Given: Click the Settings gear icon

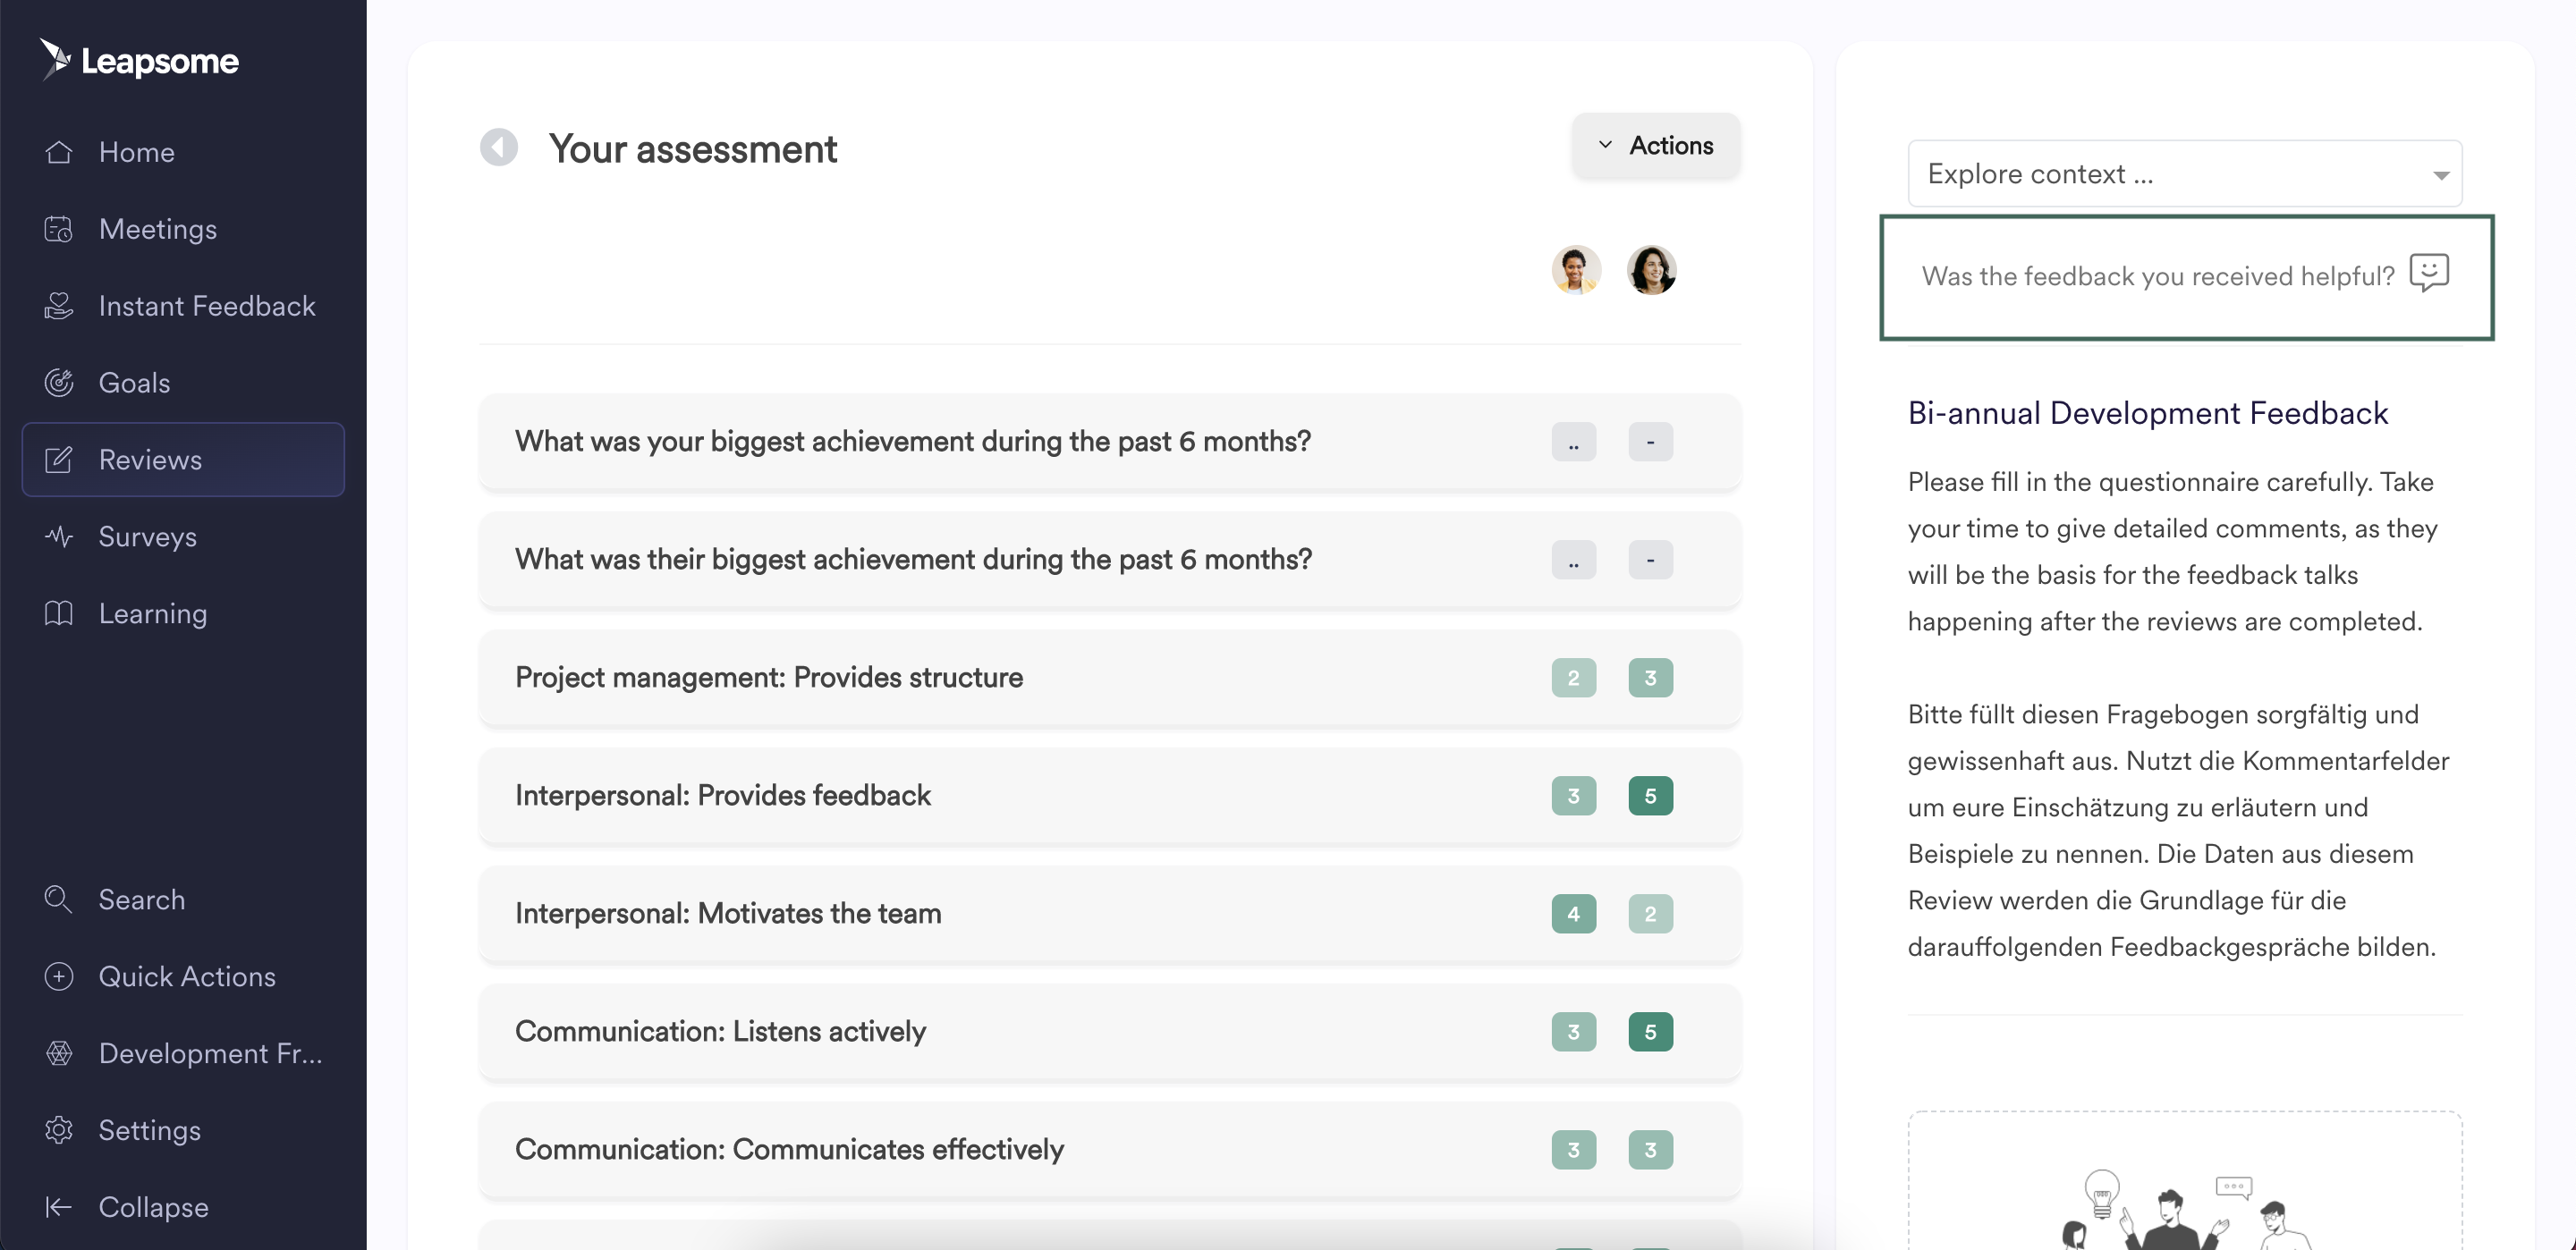Looking at the screenshot, I should (x=59, y=1130).
